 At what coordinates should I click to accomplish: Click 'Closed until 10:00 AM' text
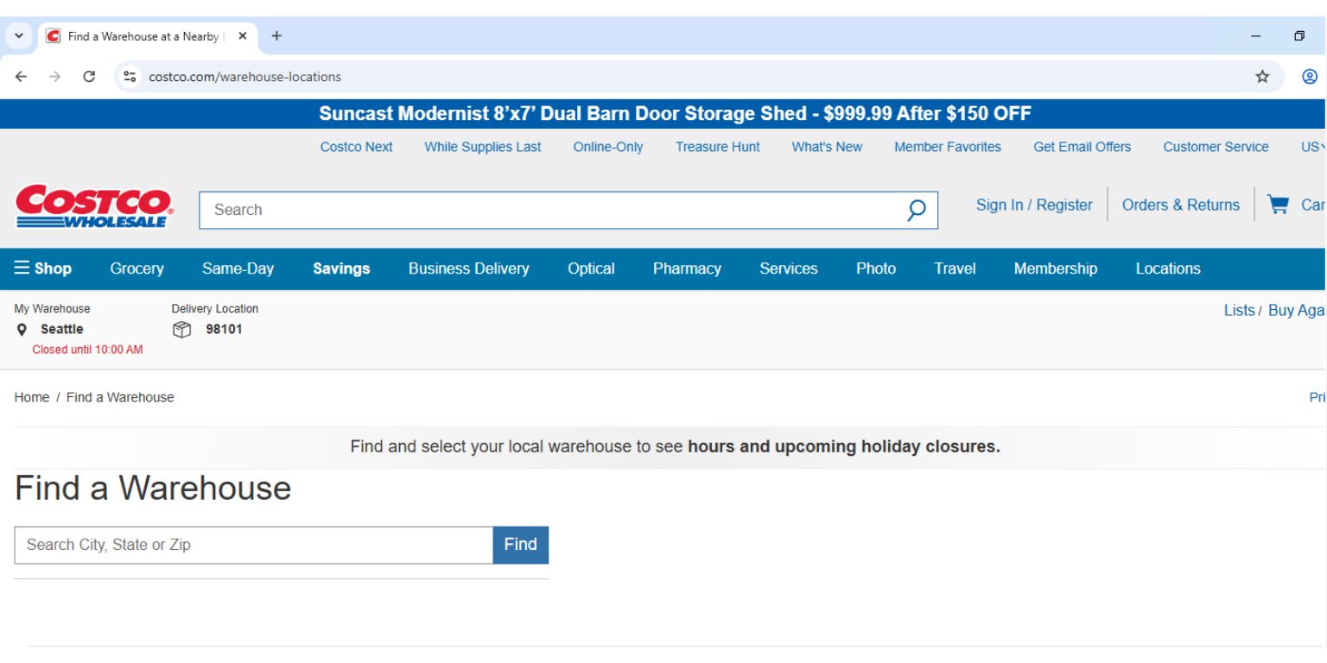tap(88, 350)
